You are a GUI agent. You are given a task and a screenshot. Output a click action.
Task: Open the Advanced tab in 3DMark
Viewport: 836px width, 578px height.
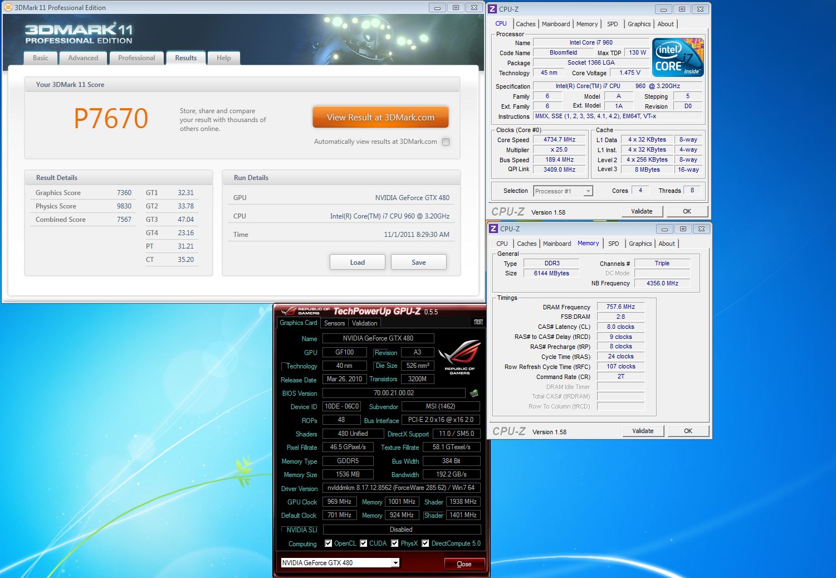click(x=83, y=58)
